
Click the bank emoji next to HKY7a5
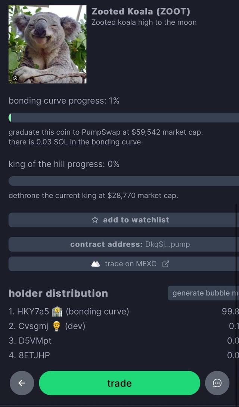(x=57, y=311)
